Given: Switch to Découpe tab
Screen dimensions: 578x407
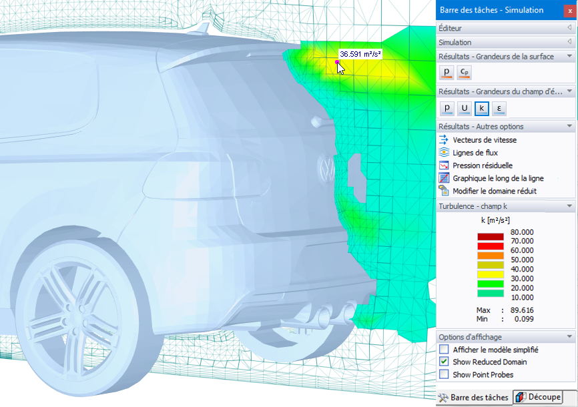Looking at the screenshot, I should (538, 397).
